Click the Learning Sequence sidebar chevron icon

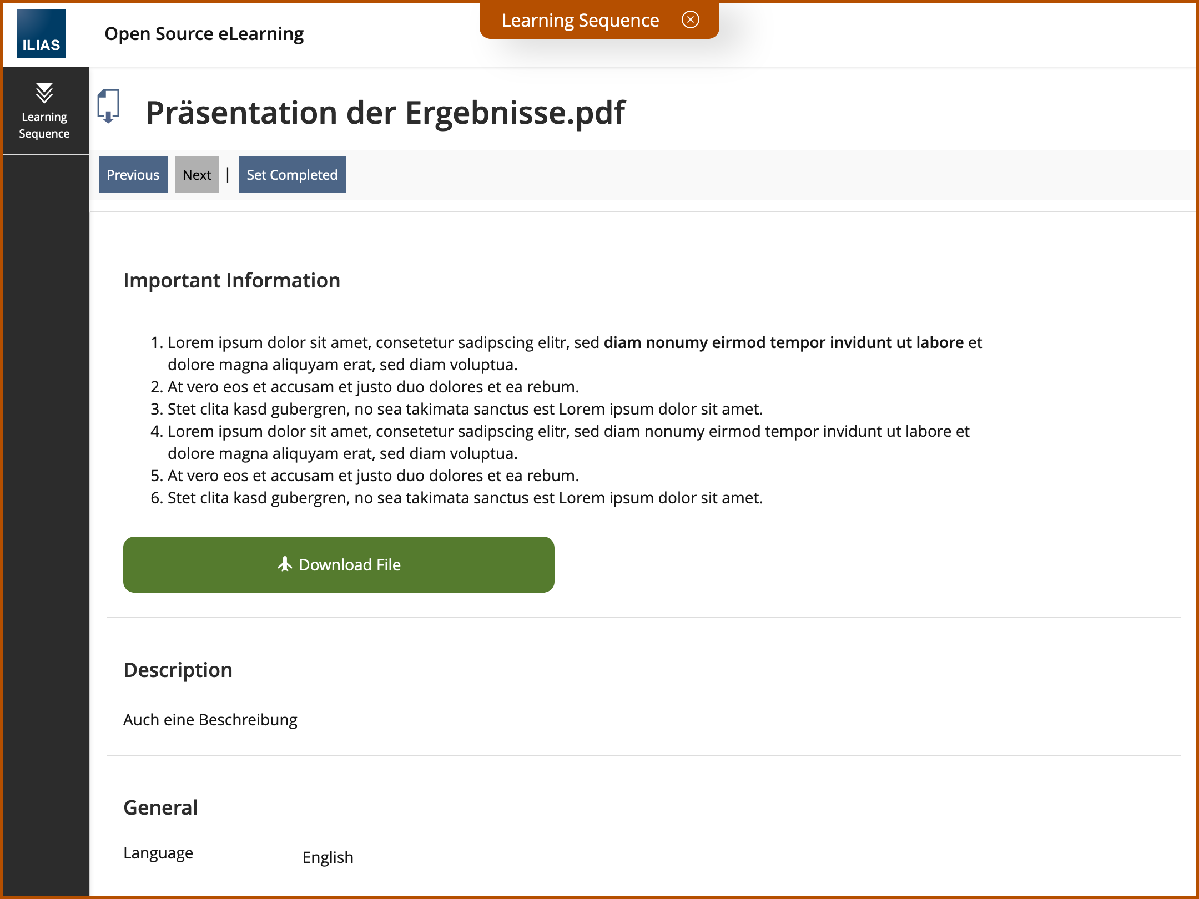(x=44, y=93)
